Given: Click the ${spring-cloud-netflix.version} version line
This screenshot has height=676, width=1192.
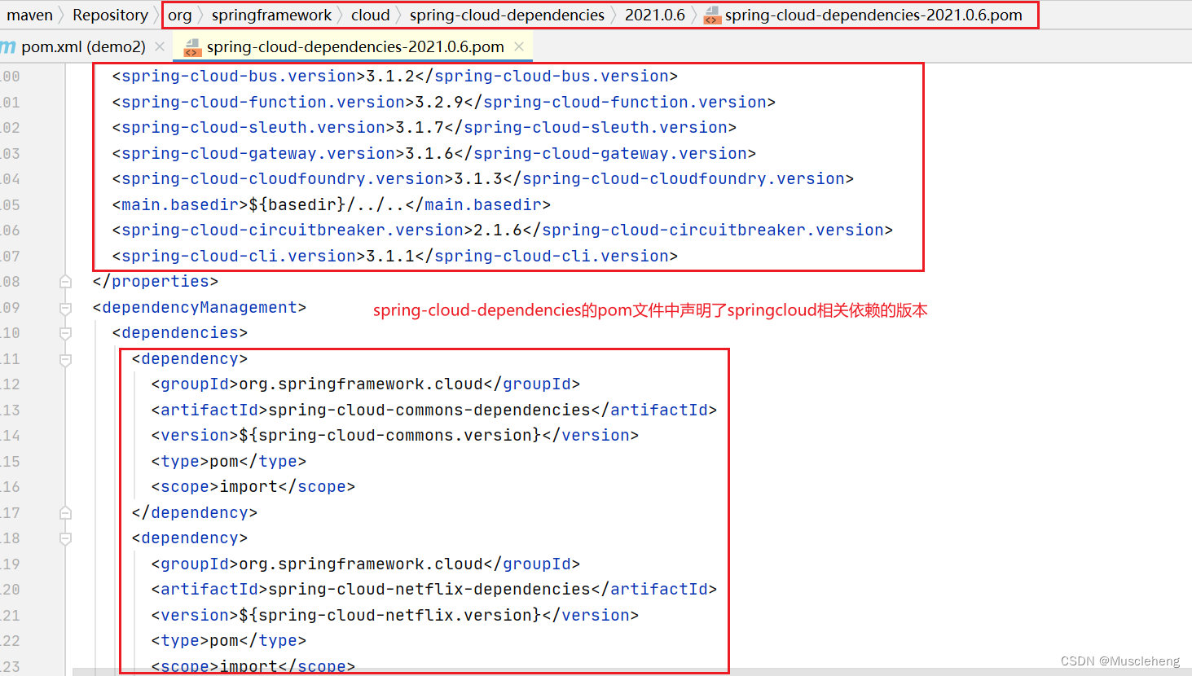Looking at the screenshot, I should pyautogui.click(x=394, y=615).
